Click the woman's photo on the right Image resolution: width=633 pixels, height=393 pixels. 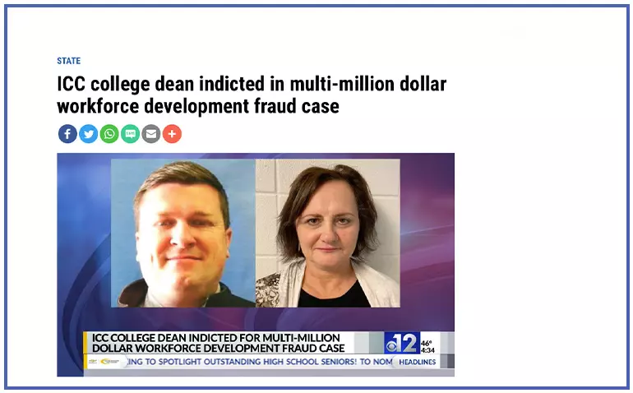(x=328, y=233)
